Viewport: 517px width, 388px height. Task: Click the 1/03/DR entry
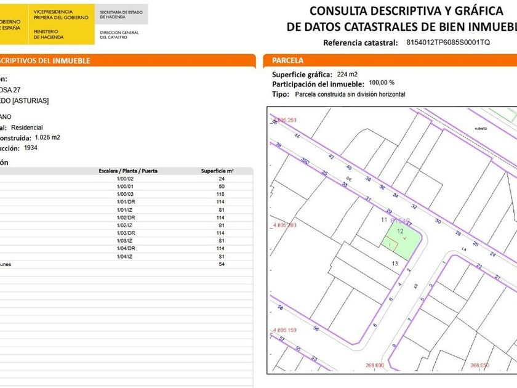(127, 233)
